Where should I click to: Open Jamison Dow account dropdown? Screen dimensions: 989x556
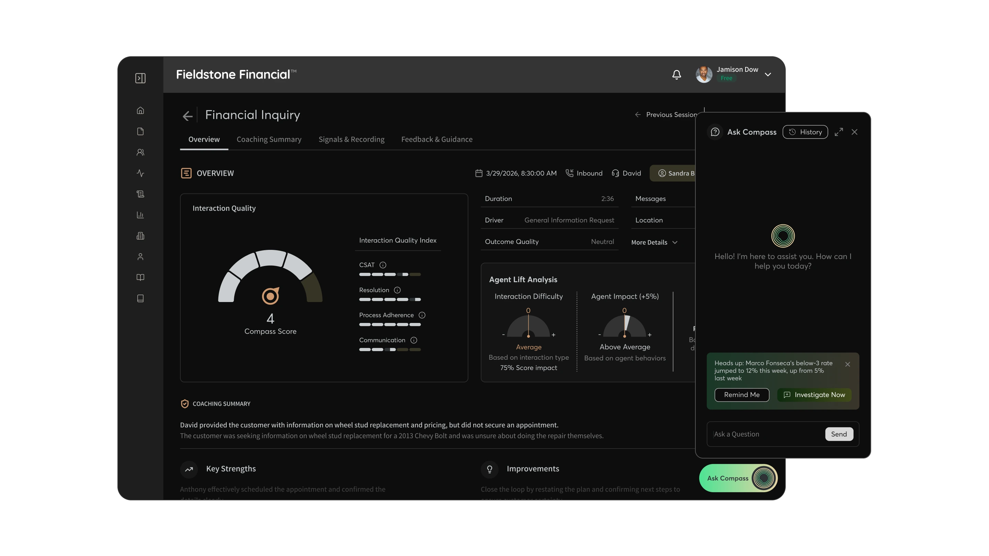pyautogui.click(x=768, y=74)
